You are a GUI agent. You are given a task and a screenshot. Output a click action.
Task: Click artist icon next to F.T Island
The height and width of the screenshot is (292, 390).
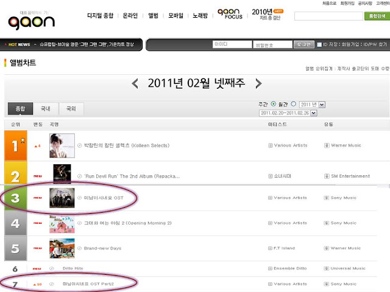tap(270, 248)
